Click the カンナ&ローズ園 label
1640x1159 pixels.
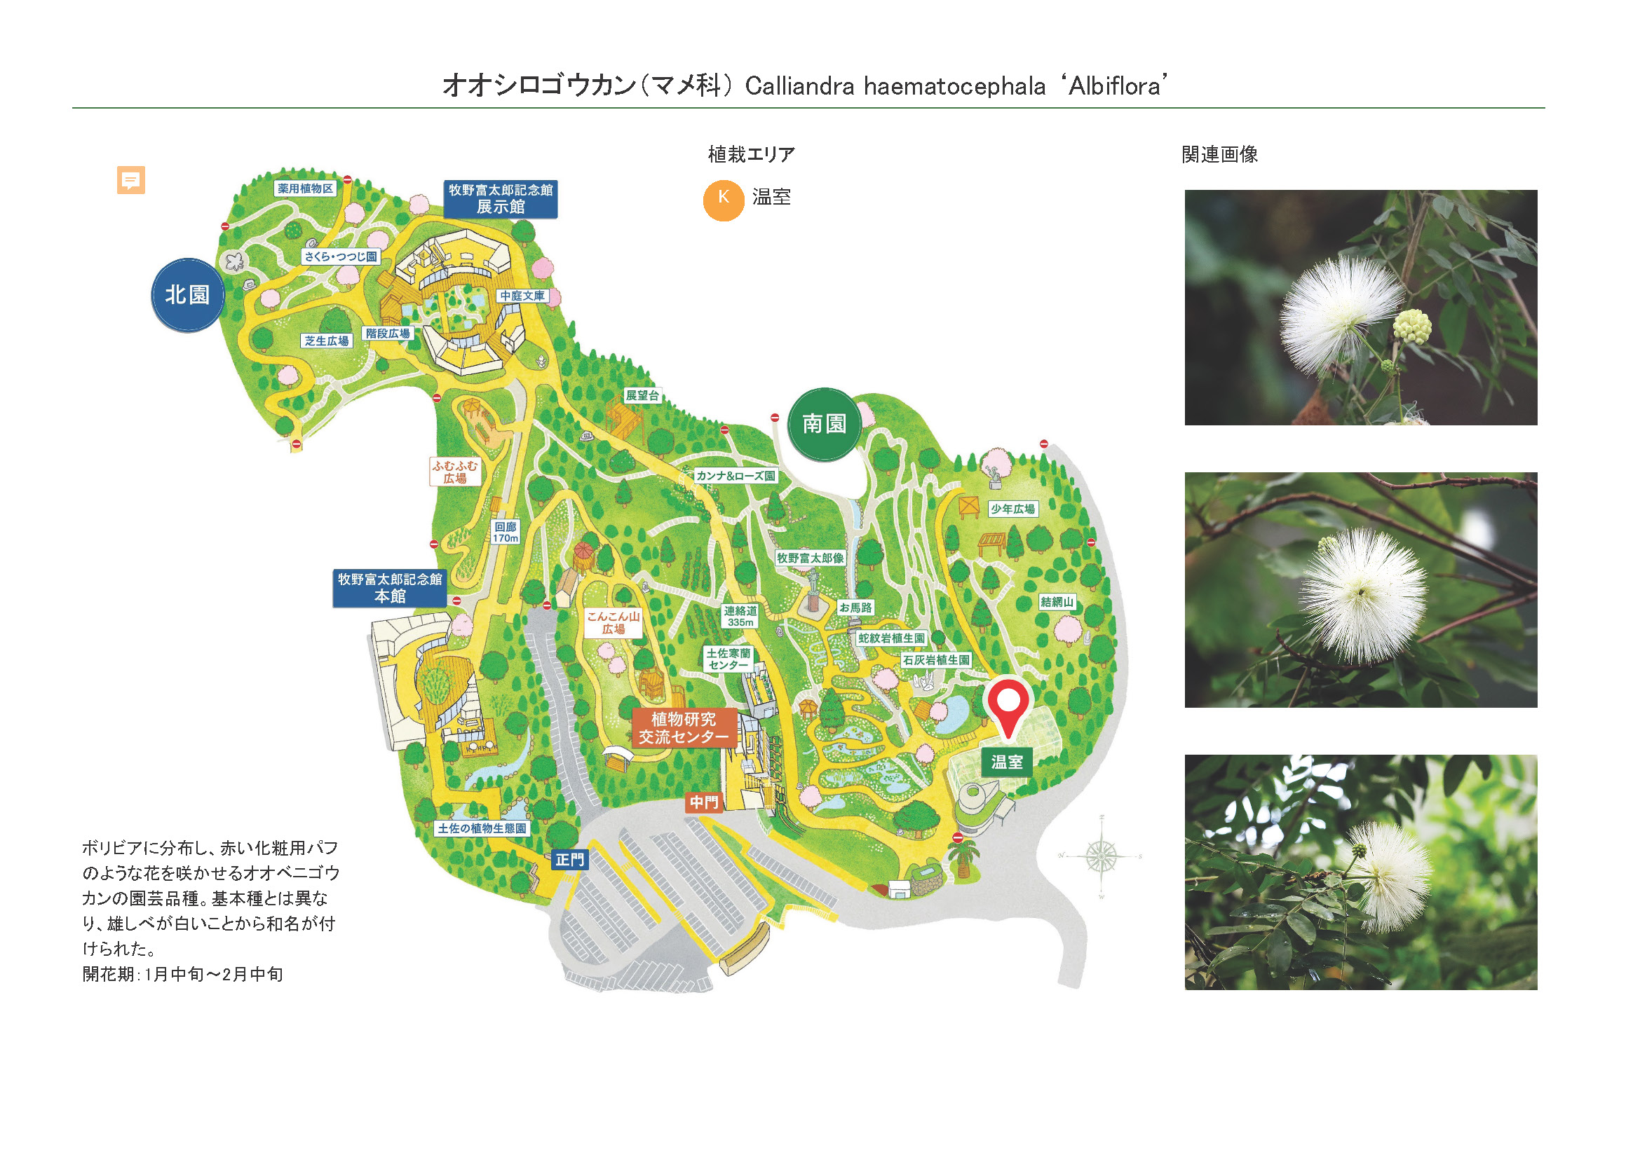tap(736, 475)
